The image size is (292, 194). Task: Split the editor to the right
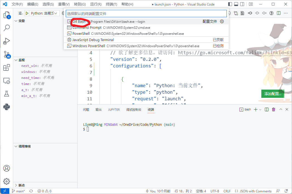click(x=279, y=13)
